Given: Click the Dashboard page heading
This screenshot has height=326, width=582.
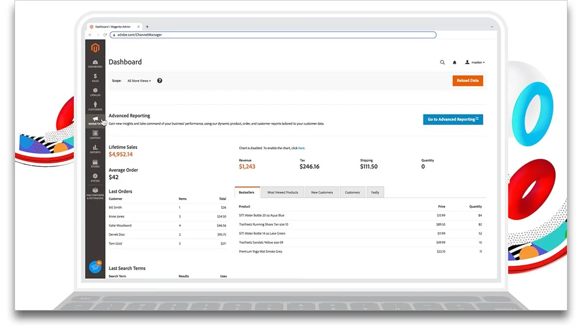Looking at the screenshot, I should pos(125,62).
